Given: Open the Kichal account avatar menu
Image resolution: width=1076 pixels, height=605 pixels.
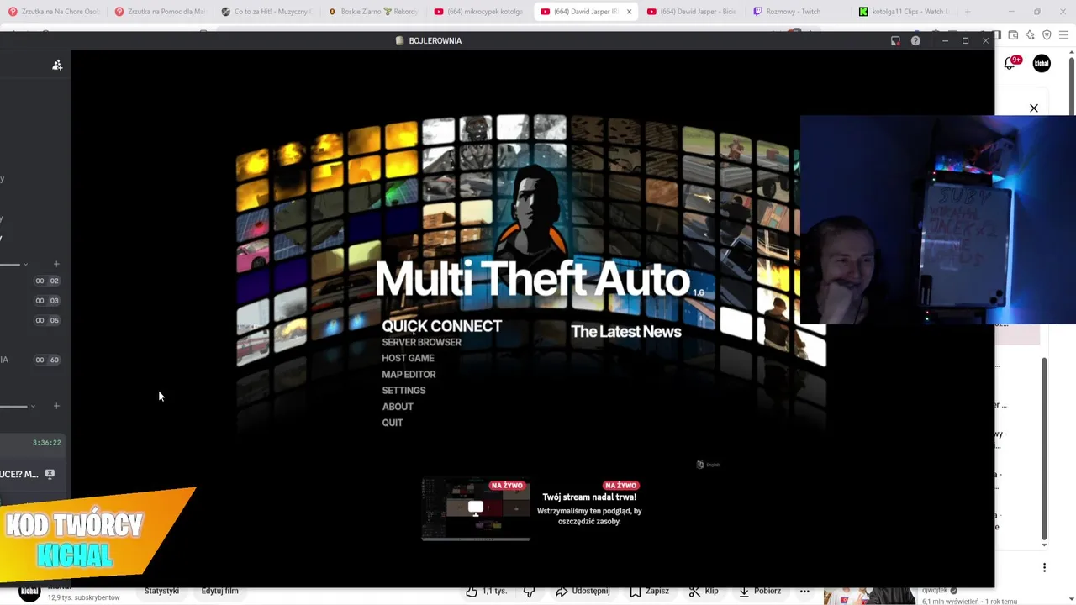Looking at the screenshot, I should (1042, 63).
